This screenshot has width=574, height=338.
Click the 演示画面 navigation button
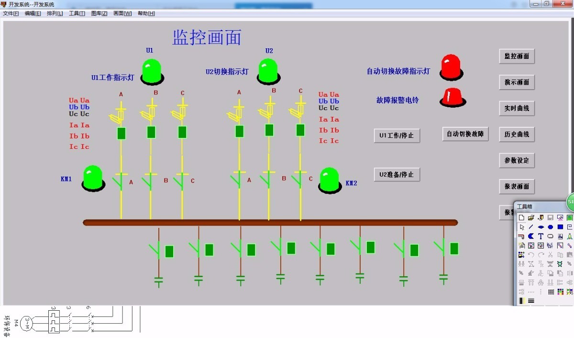tap(517, 82)
